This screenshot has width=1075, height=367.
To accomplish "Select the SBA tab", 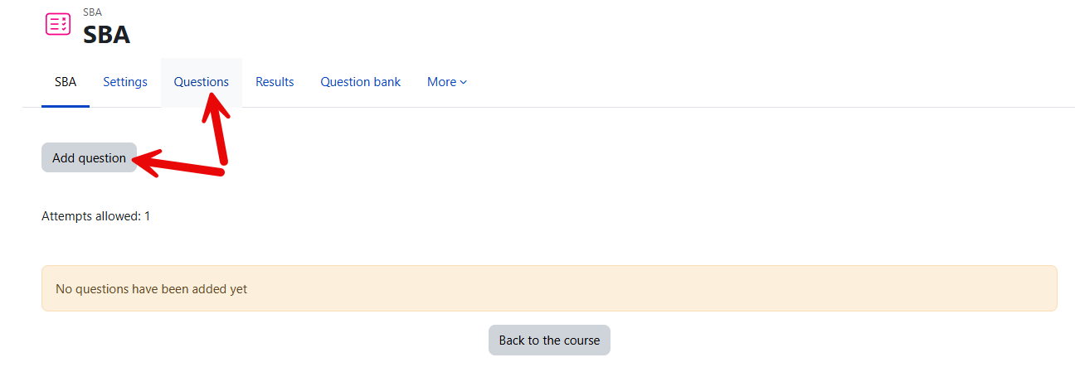I will coord(66,82).
